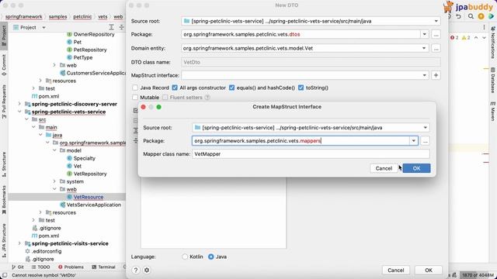Open Pull Requests tool window
The height and width of the screenshot is (279, 497).
(x=4, y=102)
